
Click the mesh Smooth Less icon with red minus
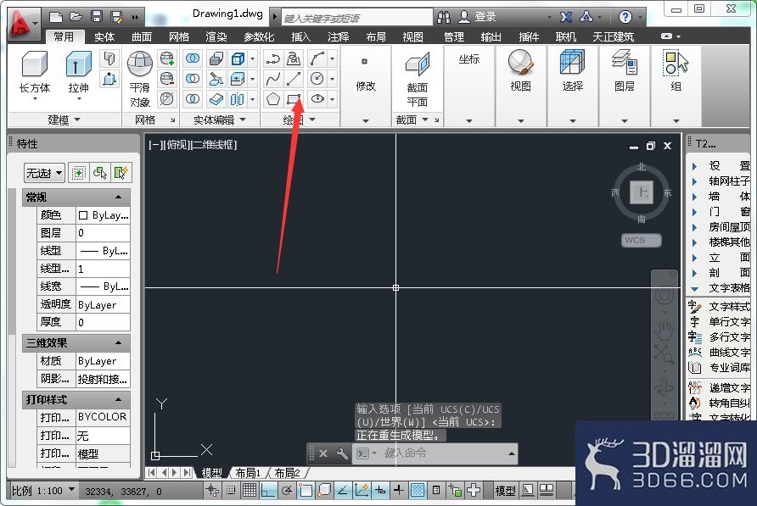pyautogui.click(x=167, y=79)
